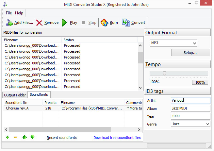Screen dimensions: 214x151
Task: Click the soundfont list scroll left arrow
Action: pyautogui.click(x=6, y=129)
